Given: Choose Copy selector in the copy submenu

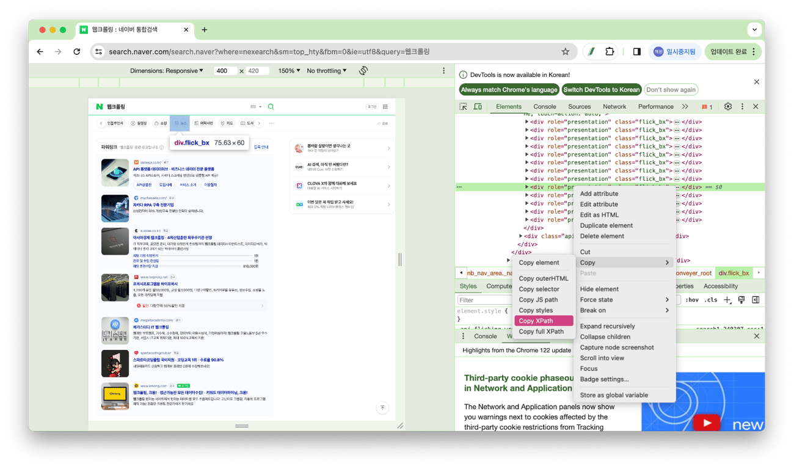Looking at the screenshot, I should click(544, 289).
